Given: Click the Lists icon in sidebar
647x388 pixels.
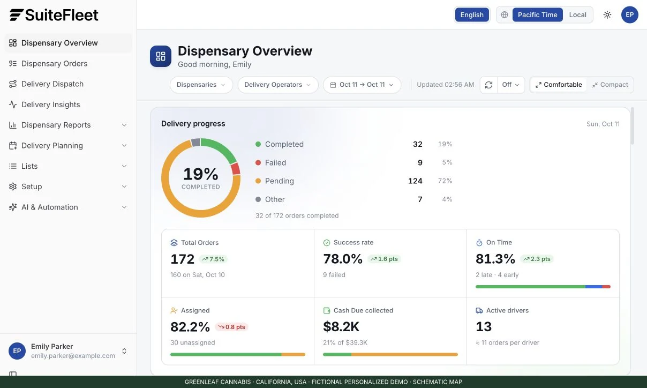Looking at the screenshot, I should pyautogui.click(x=13, y=166).
